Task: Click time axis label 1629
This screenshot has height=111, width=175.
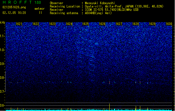Action: [x=152, y=24]
